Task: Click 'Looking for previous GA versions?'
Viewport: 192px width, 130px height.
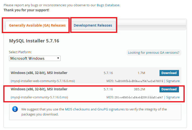Action: (153, 53)
